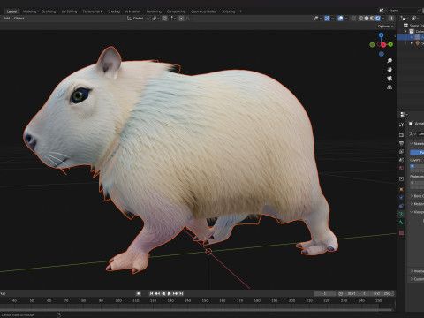The height and width of the screenshot is (318, 424).
Task: Open the snapping options dropdown
Action: pos(171,19)
